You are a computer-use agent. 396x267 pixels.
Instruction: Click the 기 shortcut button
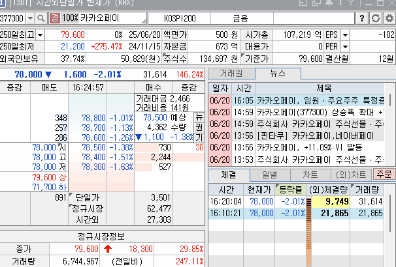click(x=199, y=137)
